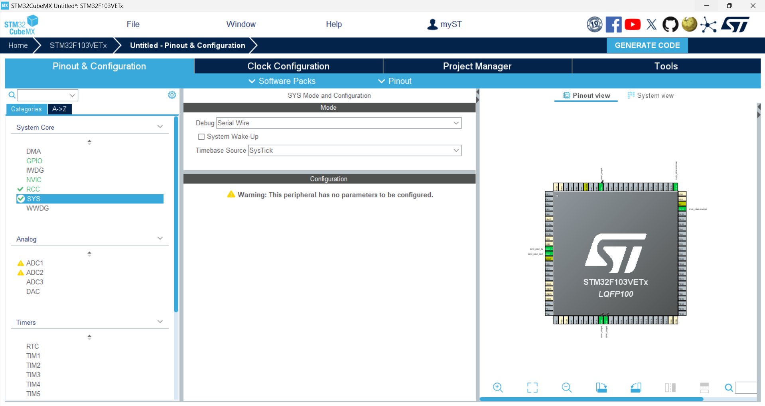Click the sort arrows under Analog

click(89, 254)
